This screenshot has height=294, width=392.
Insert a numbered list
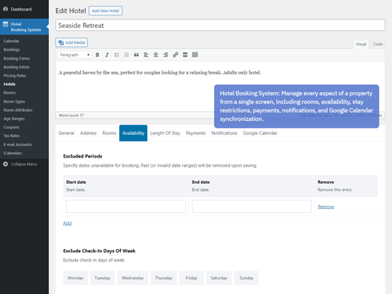click(127, 55)
